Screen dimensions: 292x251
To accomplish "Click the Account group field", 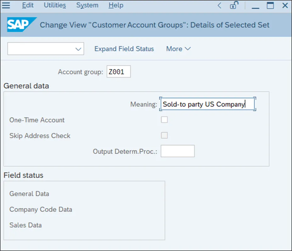I will (x=118, y=72).
